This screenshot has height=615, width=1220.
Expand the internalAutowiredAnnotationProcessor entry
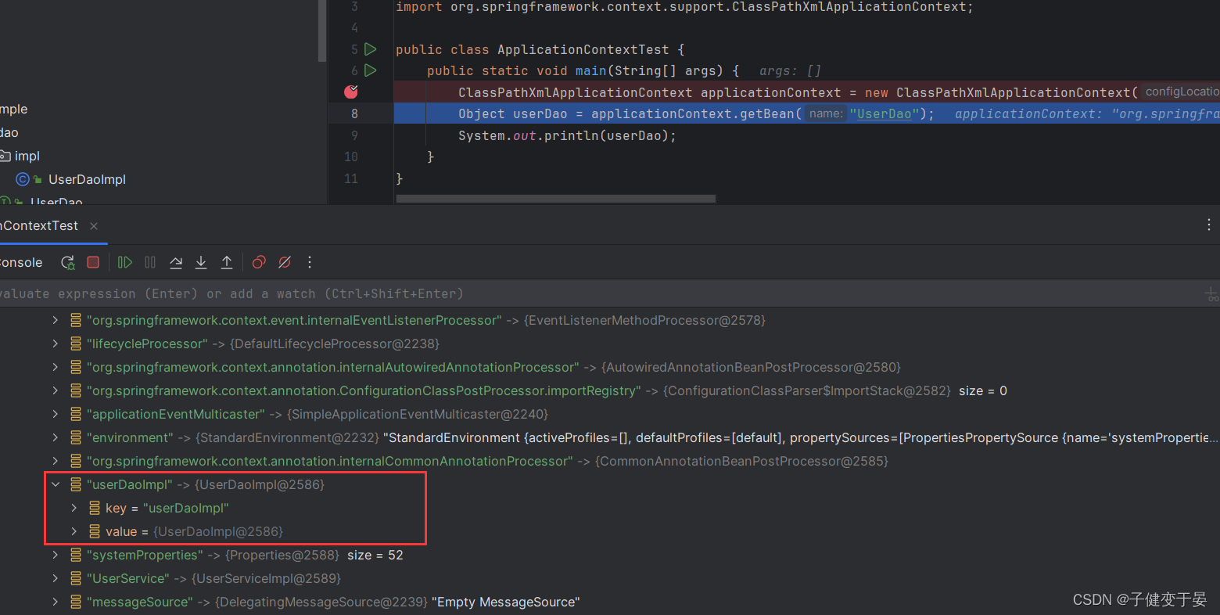tap(55, 367)
